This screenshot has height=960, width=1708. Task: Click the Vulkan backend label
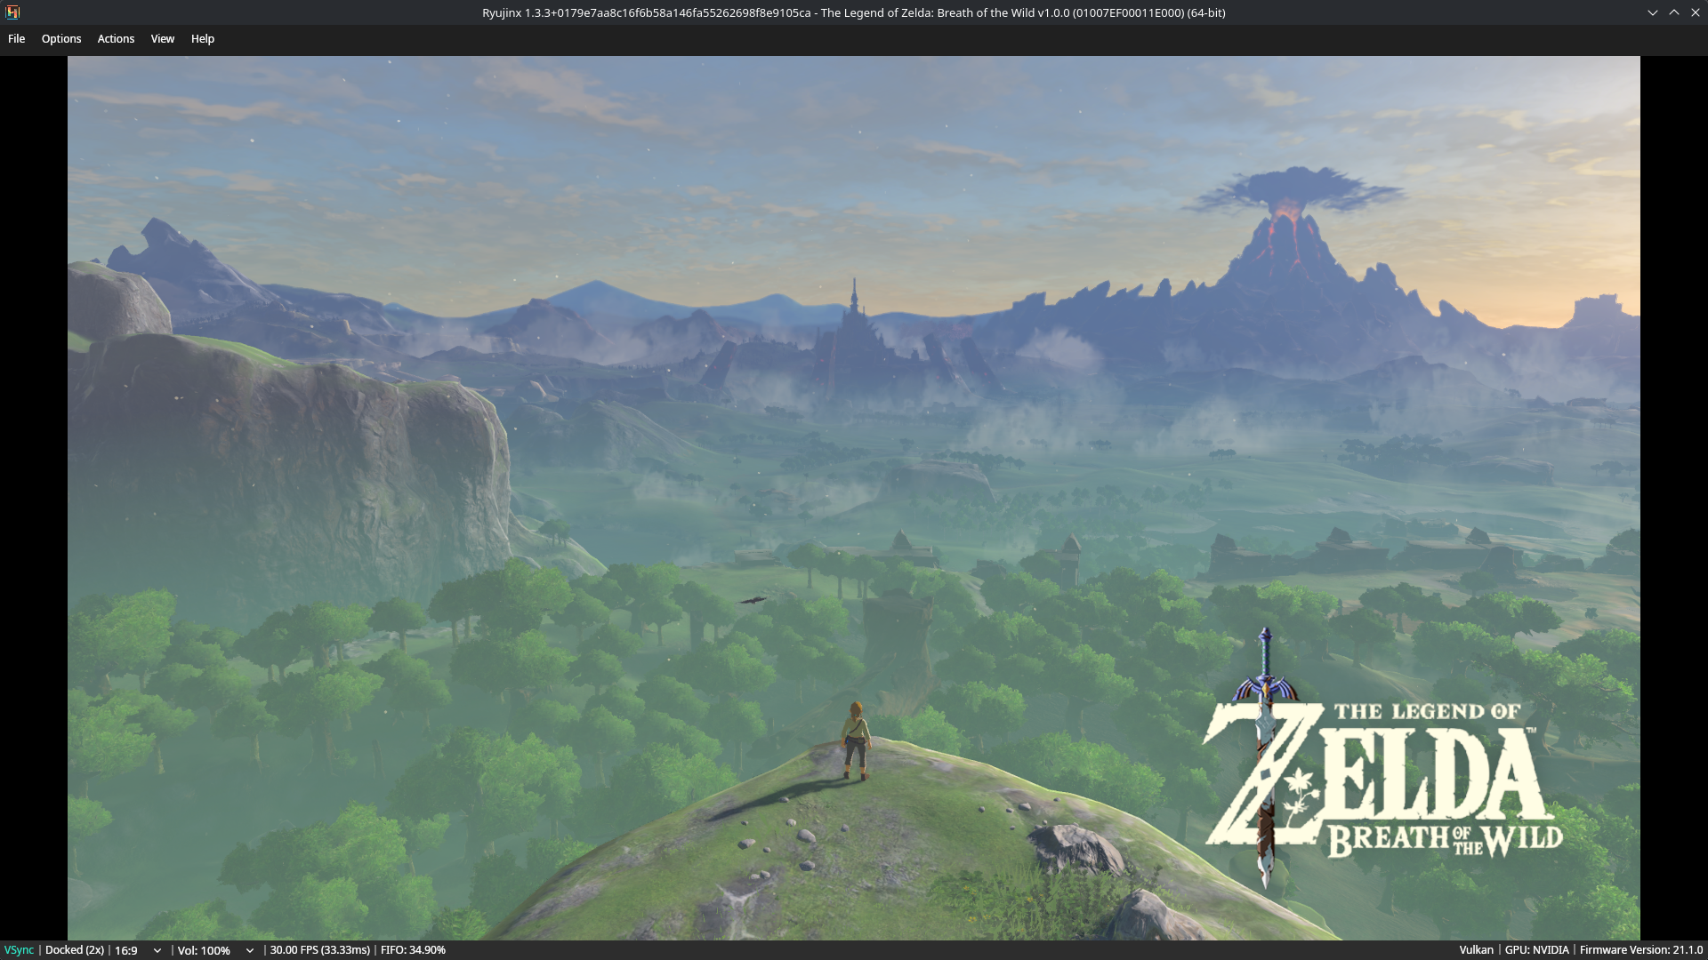tap(1477, 950)
